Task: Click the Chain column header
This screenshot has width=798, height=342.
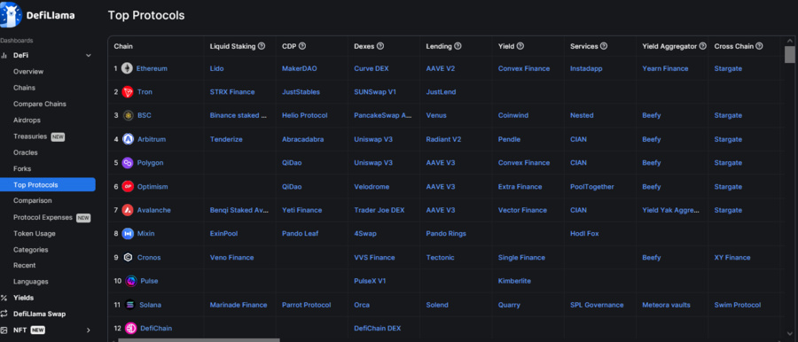Action: click(123, 46)
